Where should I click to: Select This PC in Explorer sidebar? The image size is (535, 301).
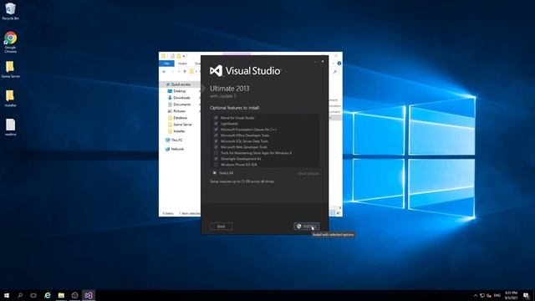tap(176, 140)
